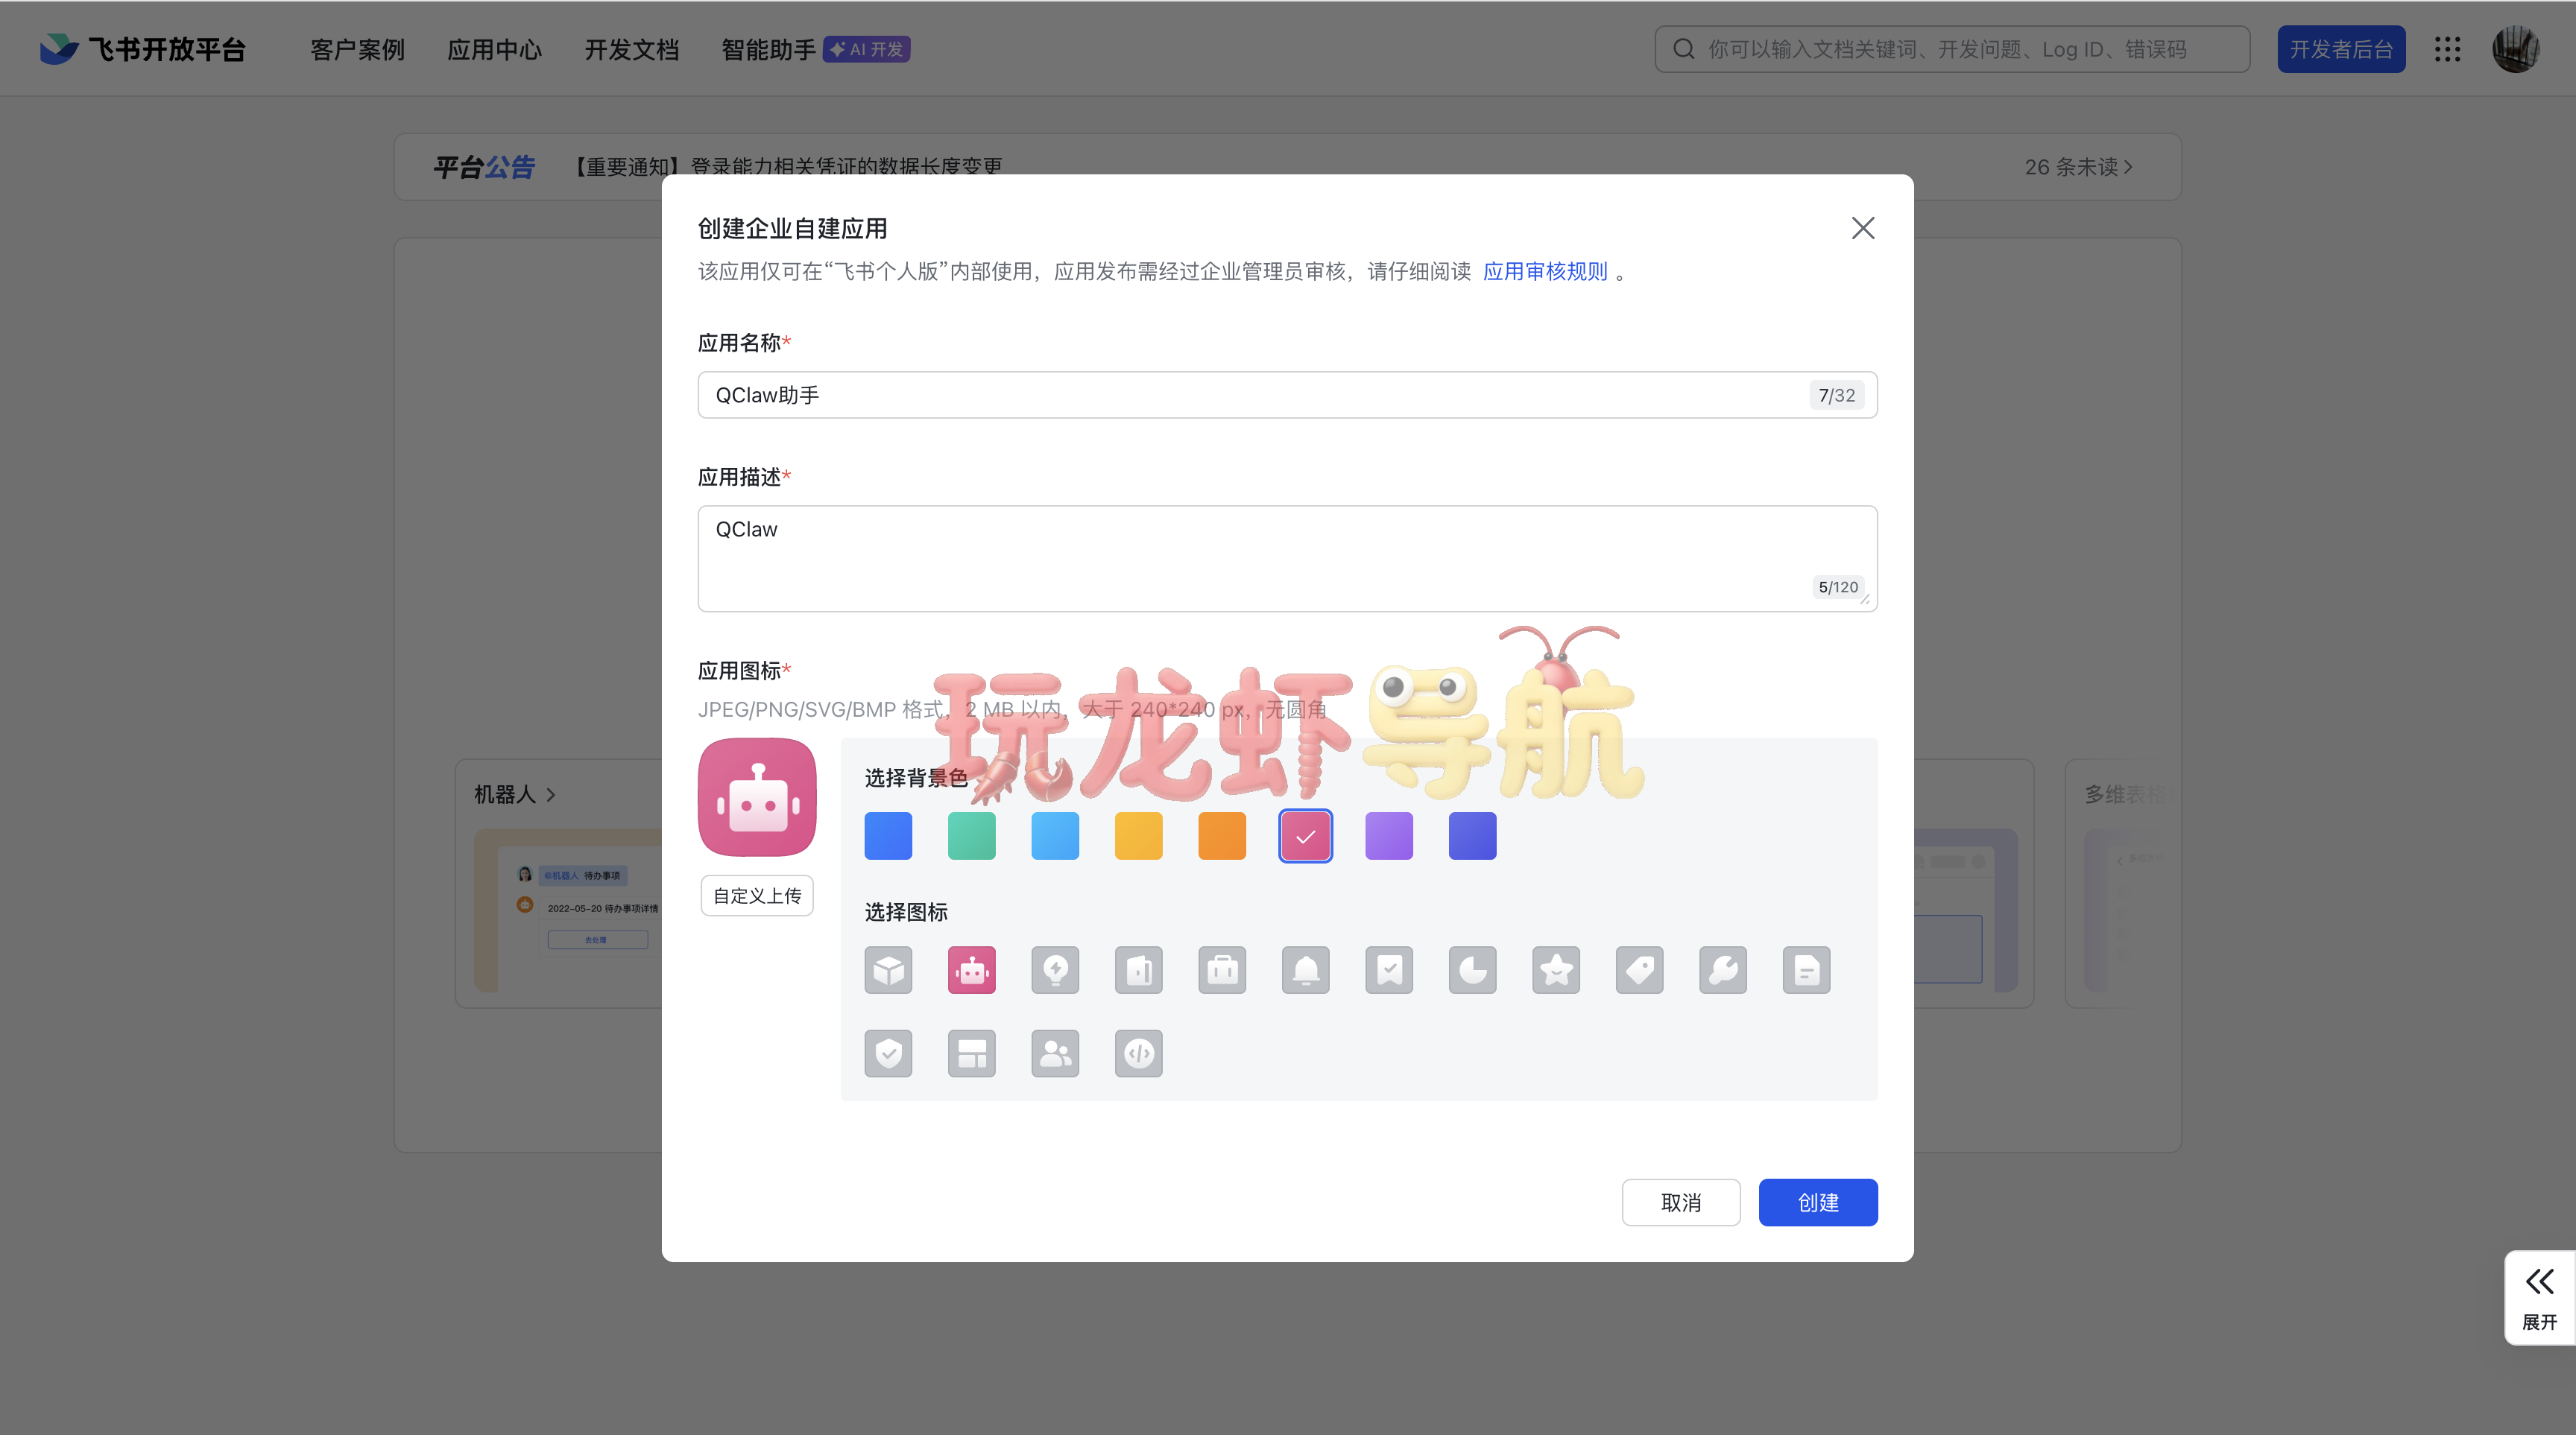Select the bookmark checkmark icon

[x=1389, y=969]
